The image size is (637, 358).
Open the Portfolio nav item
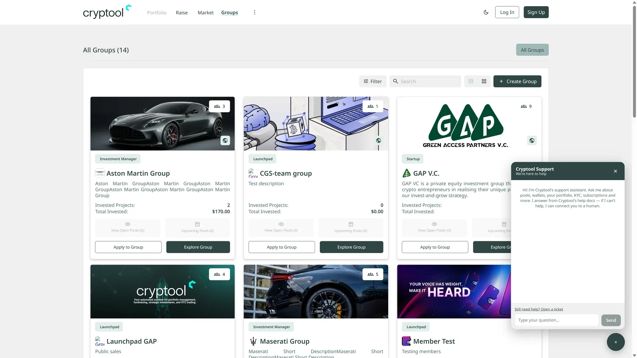pos(157,12)
